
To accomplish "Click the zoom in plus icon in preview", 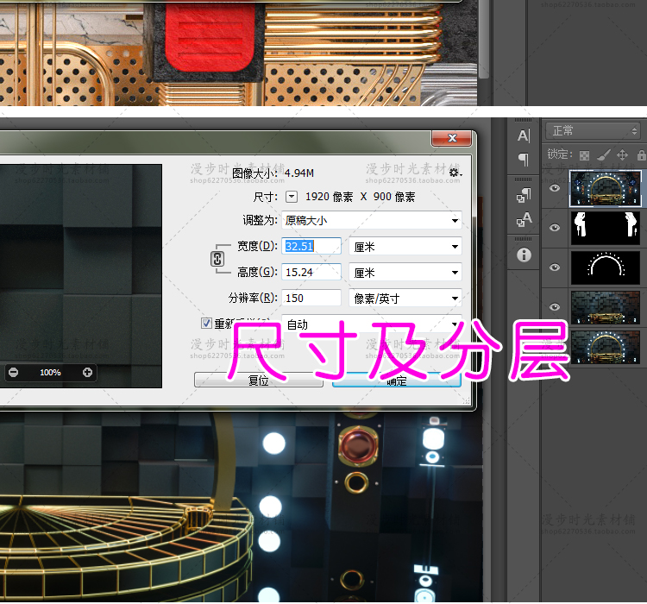I will click(87, 373).
